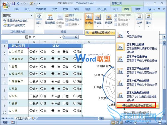Open the 图表标题 chart title icon
The height and width of the screenshot is (125, 167).
point(50,17)
